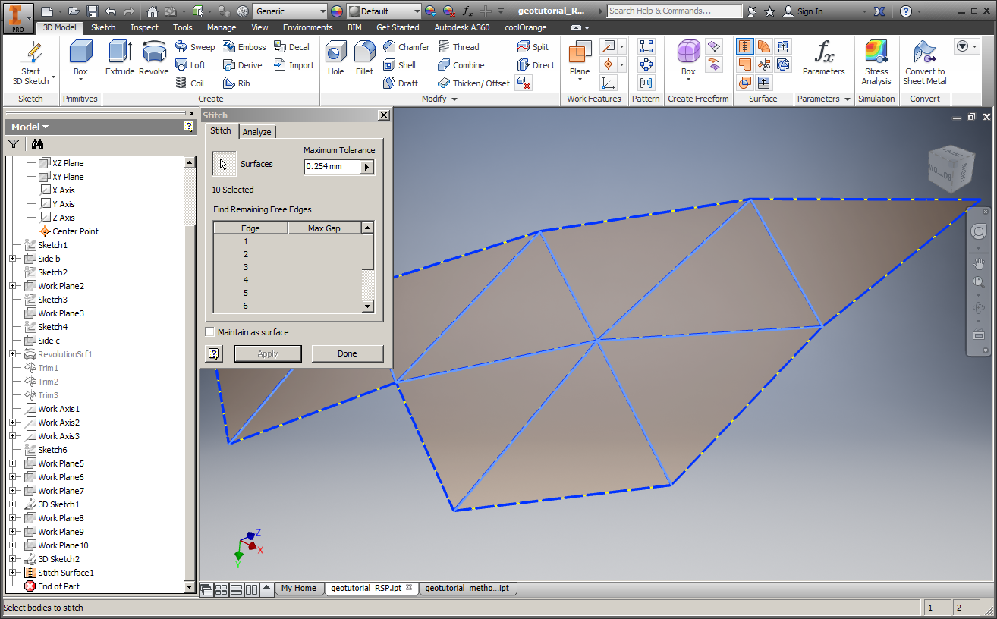Choose the Shell tool
The height and width of the screenshot is (619, 997).
(x=399, y=65)
